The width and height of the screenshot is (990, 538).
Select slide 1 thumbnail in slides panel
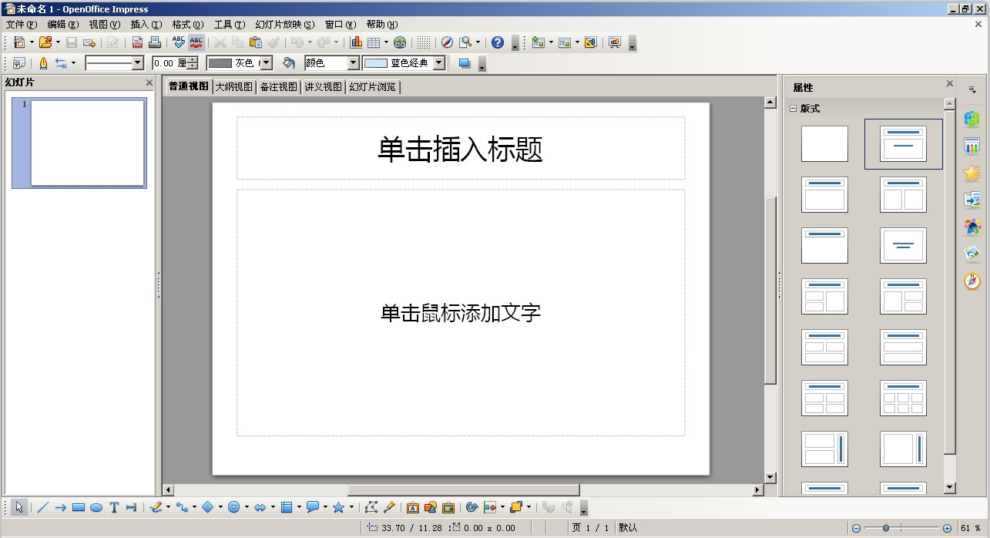[87, 143]
